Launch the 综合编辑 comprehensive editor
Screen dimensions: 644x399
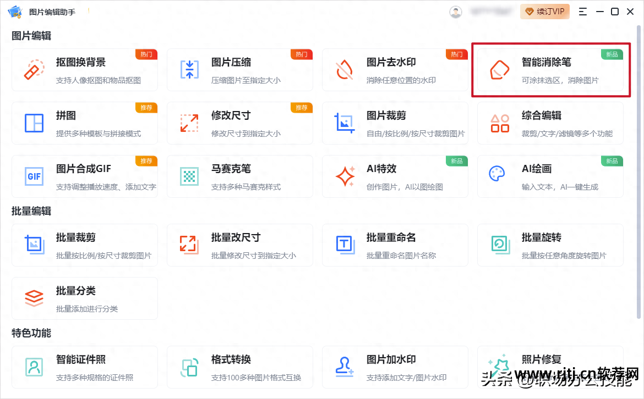[x=550, y=123]
